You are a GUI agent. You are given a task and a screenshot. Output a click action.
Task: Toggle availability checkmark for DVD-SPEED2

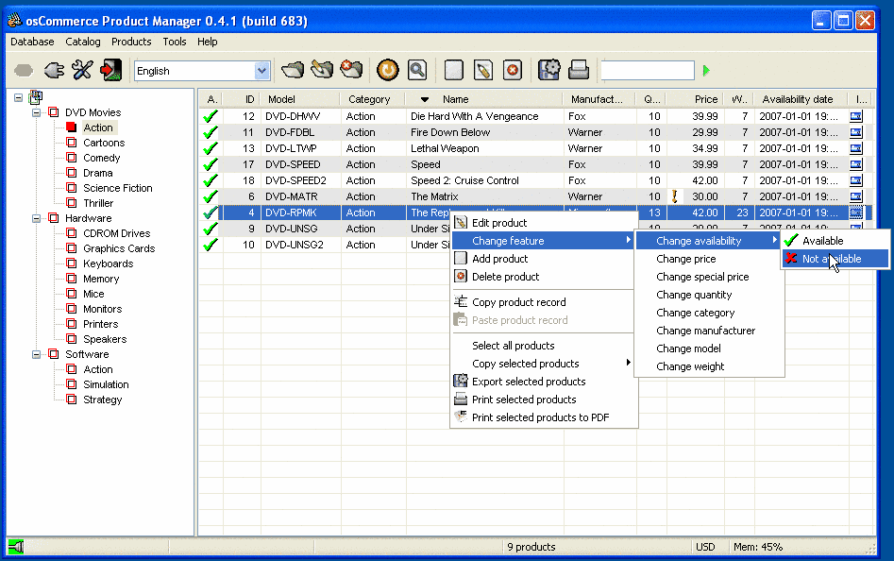[211, 180]
